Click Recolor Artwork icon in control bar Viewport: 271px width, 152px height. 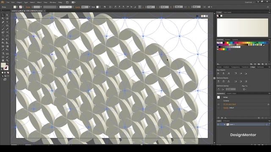click(105, 7)
